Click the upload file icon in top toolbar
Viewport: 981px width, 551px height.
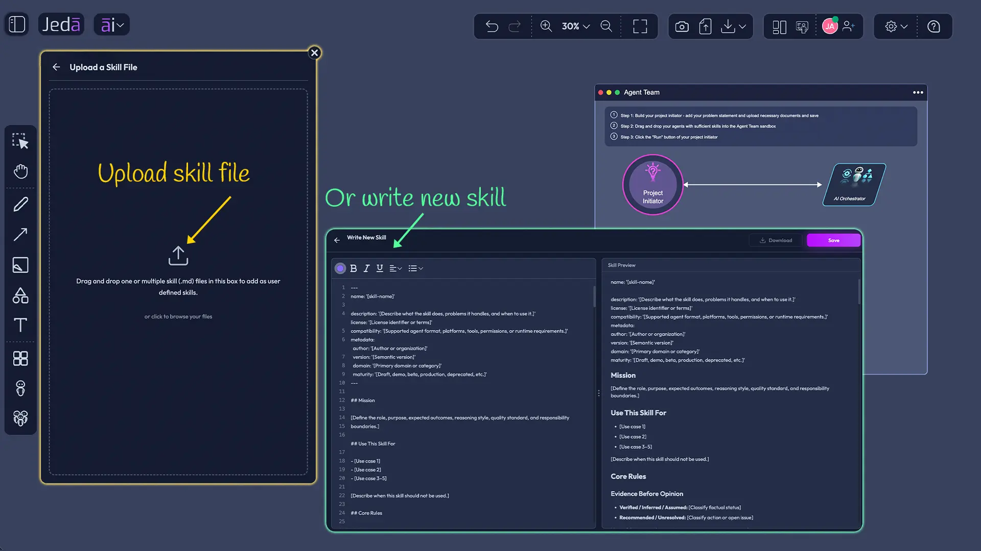click(705, 27)
